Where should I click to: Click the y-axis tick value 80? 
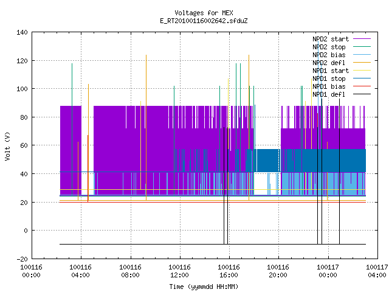(24, 117)
